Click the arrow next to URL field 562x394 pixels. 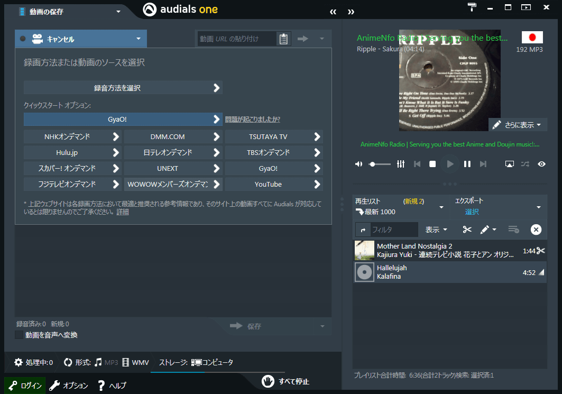303,39
